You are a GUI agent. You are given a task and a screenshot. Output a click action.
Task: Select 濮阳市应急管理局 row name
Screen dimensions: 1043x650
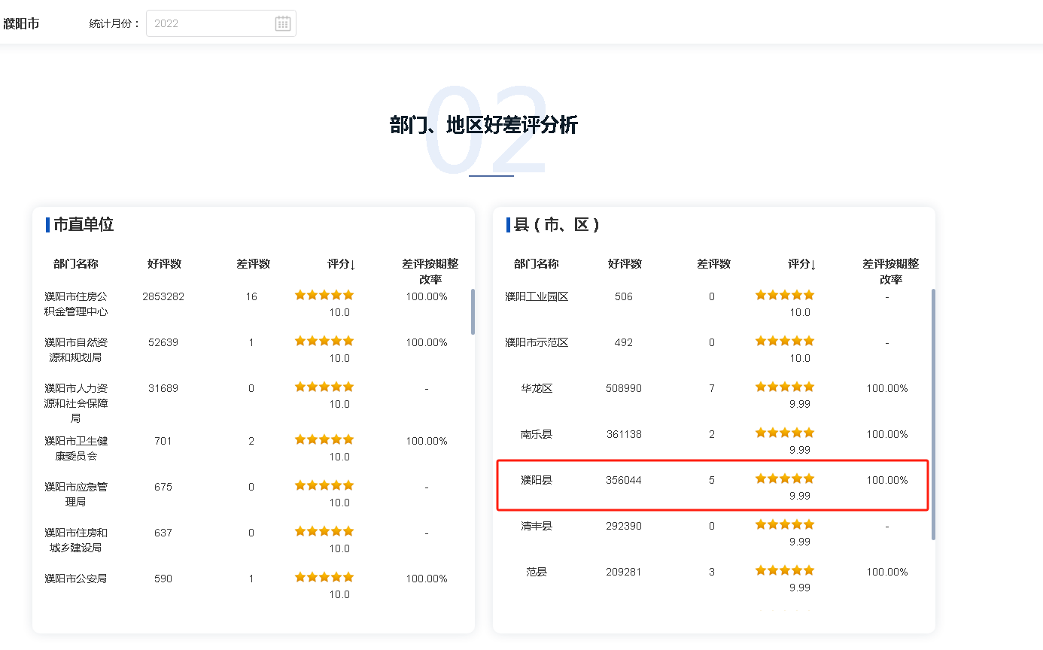point(76,494)
